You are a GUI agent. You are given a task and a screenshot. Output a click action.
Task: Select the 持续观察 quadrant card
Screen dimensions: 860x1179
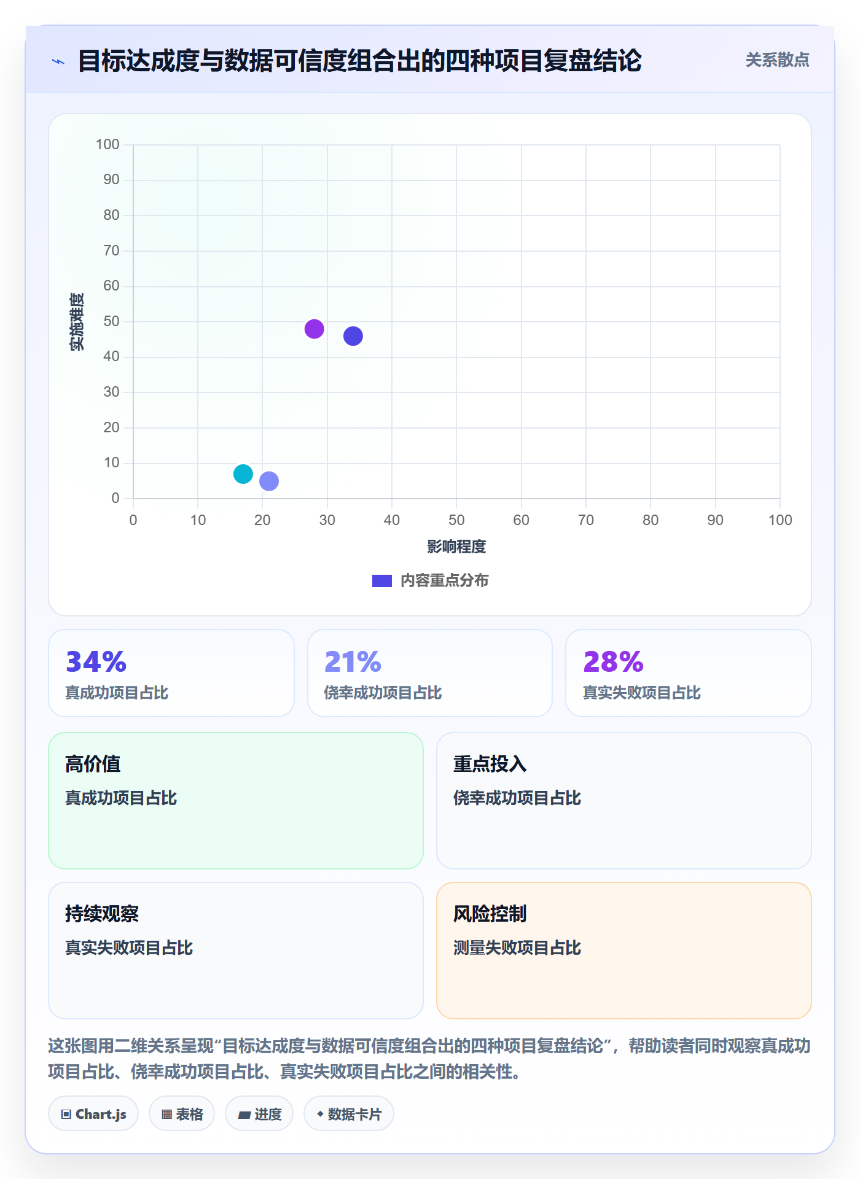pos(236,951)
